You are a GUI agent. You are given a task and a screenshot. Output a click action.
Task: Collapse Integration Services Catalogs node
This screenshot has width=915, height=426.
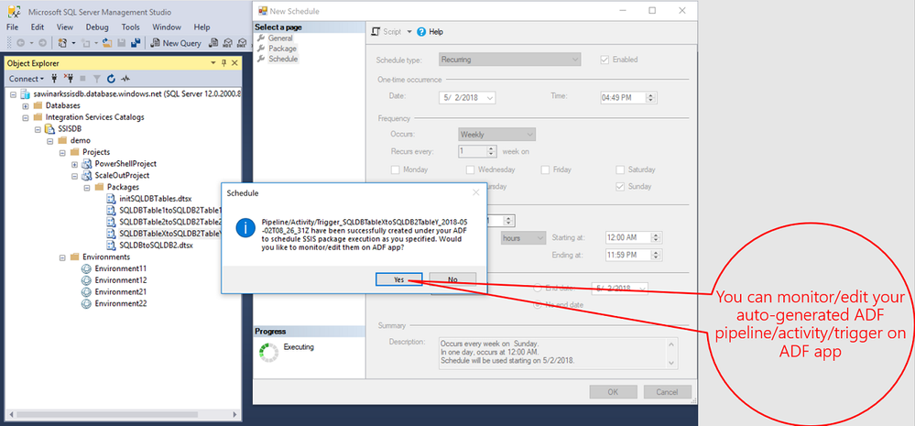coord(26,117)
